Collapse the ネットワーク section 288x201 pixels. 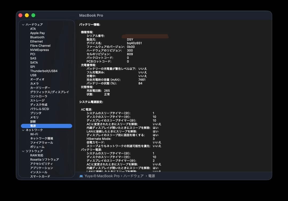tap(23, 130)
